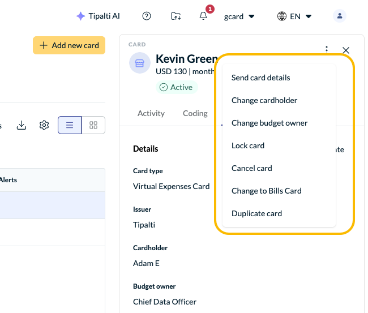Open the Coding tab
The image size is (368, 313).
[x=195, y=113]
